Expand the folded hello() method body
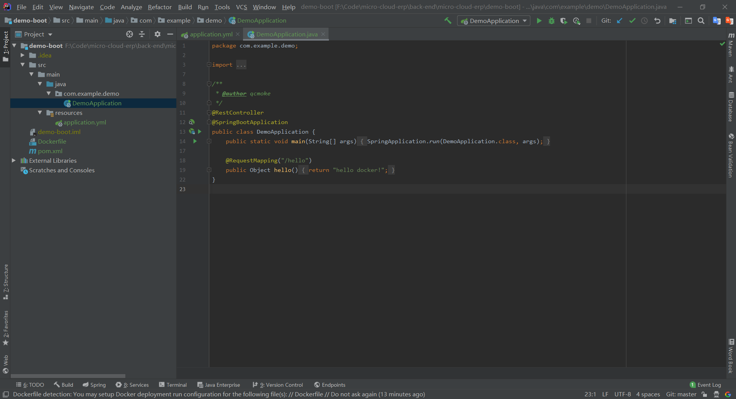This screenshot has width=736, height=399. pyautogui.click(x=209, y=170)
